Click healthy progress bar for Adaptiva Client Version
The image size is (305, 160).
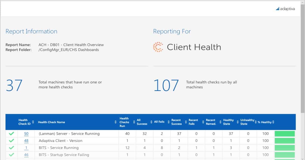tap(285, 141)
